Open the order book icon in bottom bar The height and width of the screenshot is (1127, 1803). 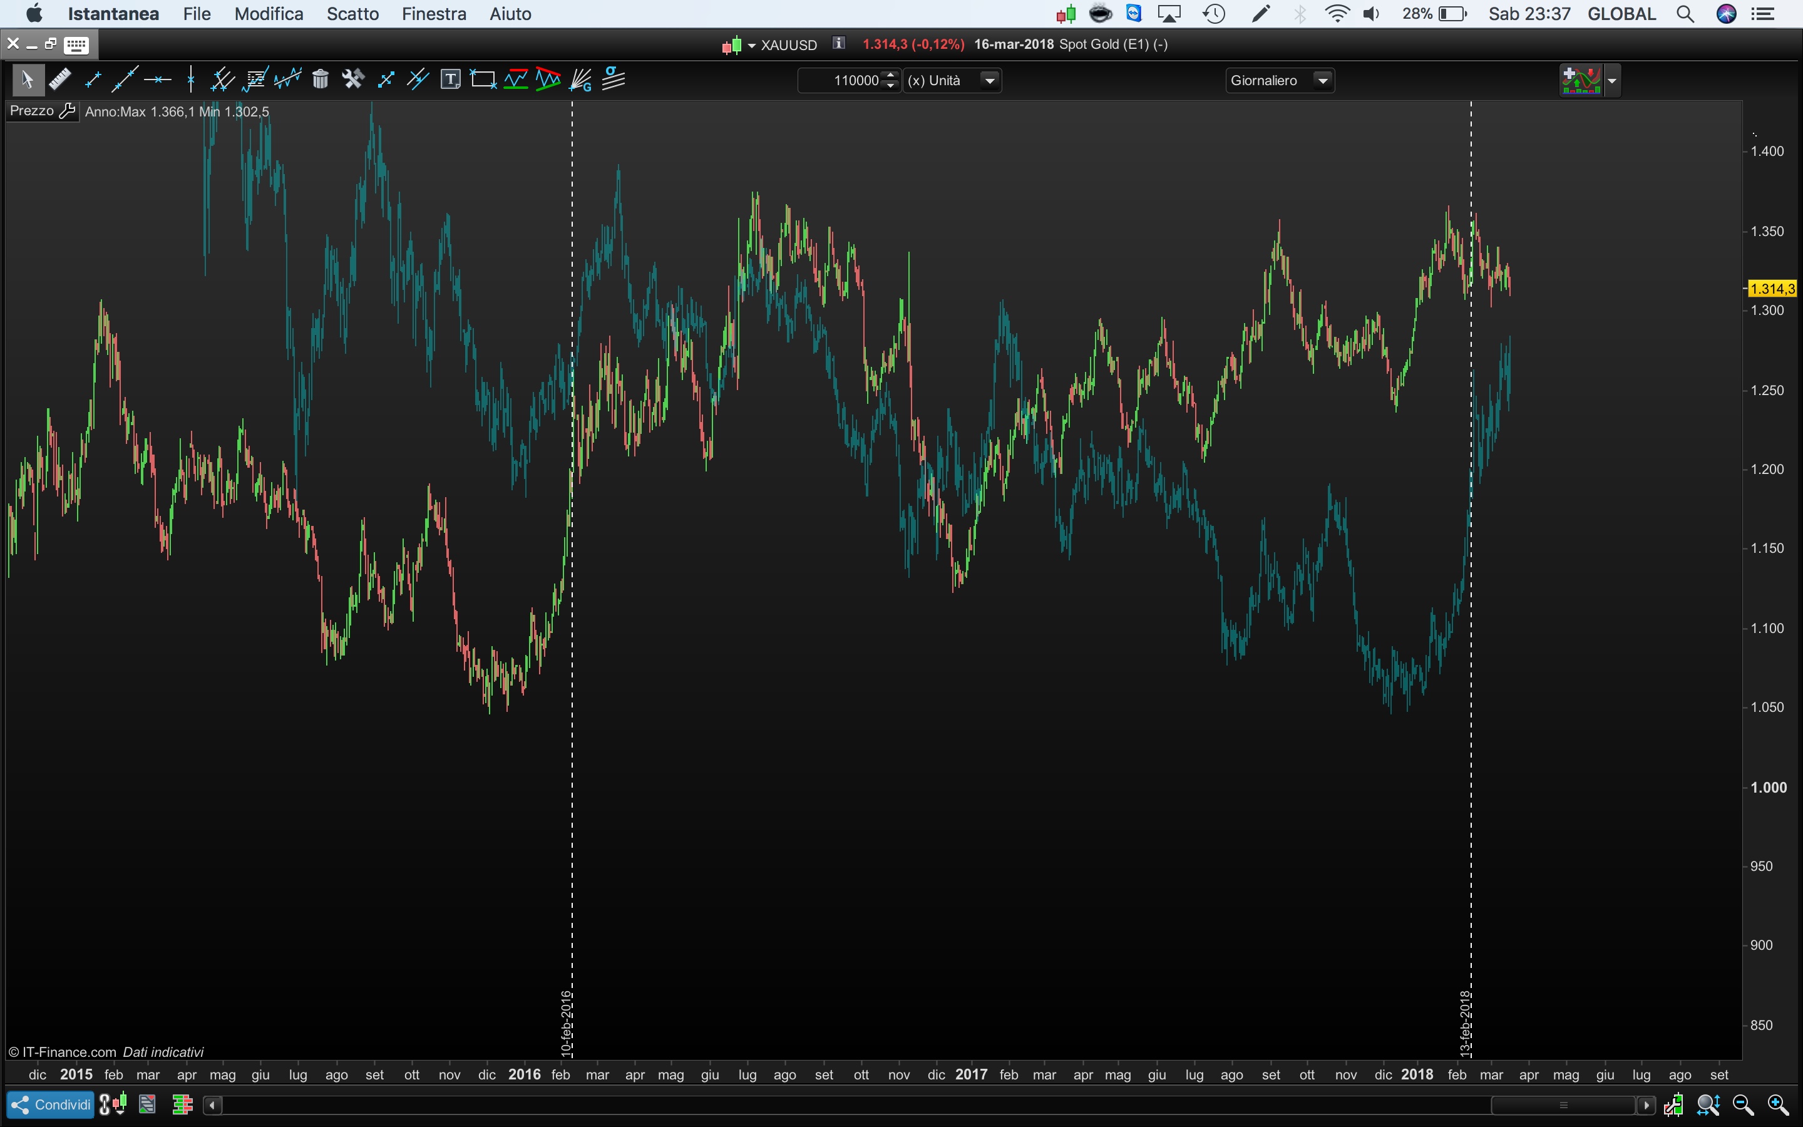[182, 1104]
